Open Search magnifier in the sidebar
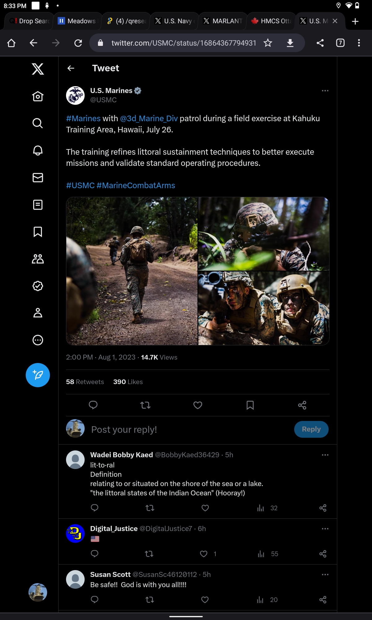 [x=38, y=123]
